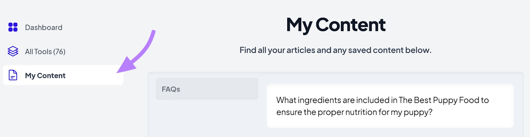This screenshot has height=137, width=530.
Task: Click the My Content document icon
Action: pos(13,75)
